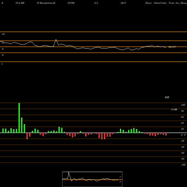
Task: Click the RSI axis label 100
Action: click(x=3, y=34)
